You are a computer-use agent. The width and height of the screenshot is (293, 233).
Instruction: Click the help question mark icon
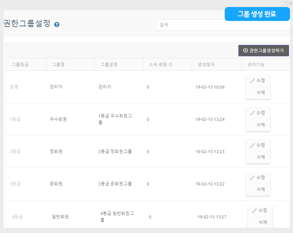(x=57, y=25)
